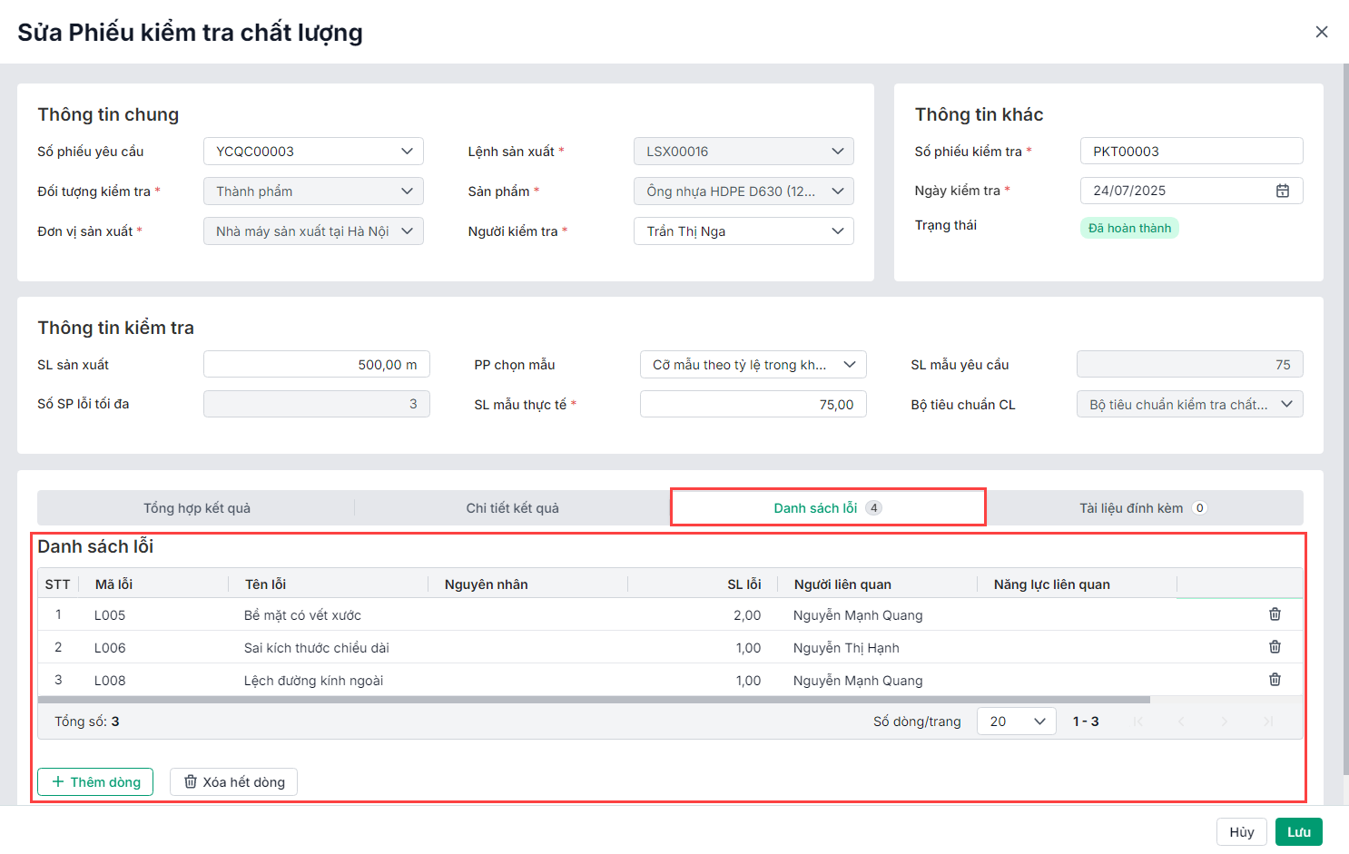Click trash icon for L006 row
The width and height of the screenshot is (1349, 854).
pos(1275,647)
